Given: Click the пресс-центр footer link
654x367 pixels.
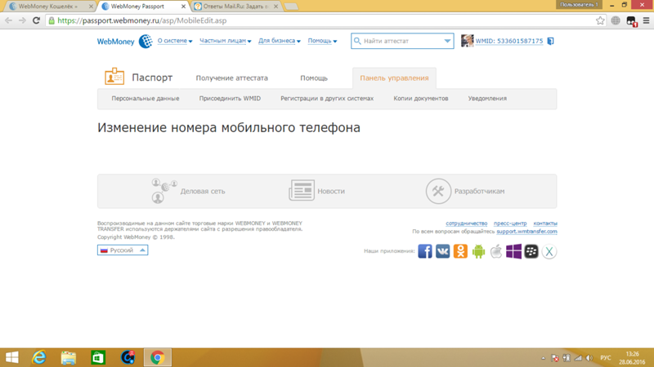Looking at the screenshot, I should (x=510, y=223).
